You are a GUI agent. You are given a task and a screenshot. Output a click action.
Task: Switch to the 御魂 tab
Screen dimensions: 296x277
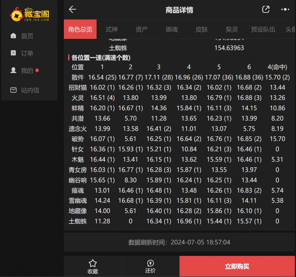(172, 29)
